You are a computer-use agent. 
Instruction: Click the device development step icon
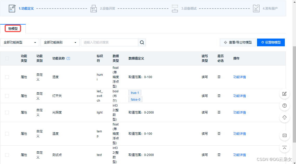[x=94, y=9]
